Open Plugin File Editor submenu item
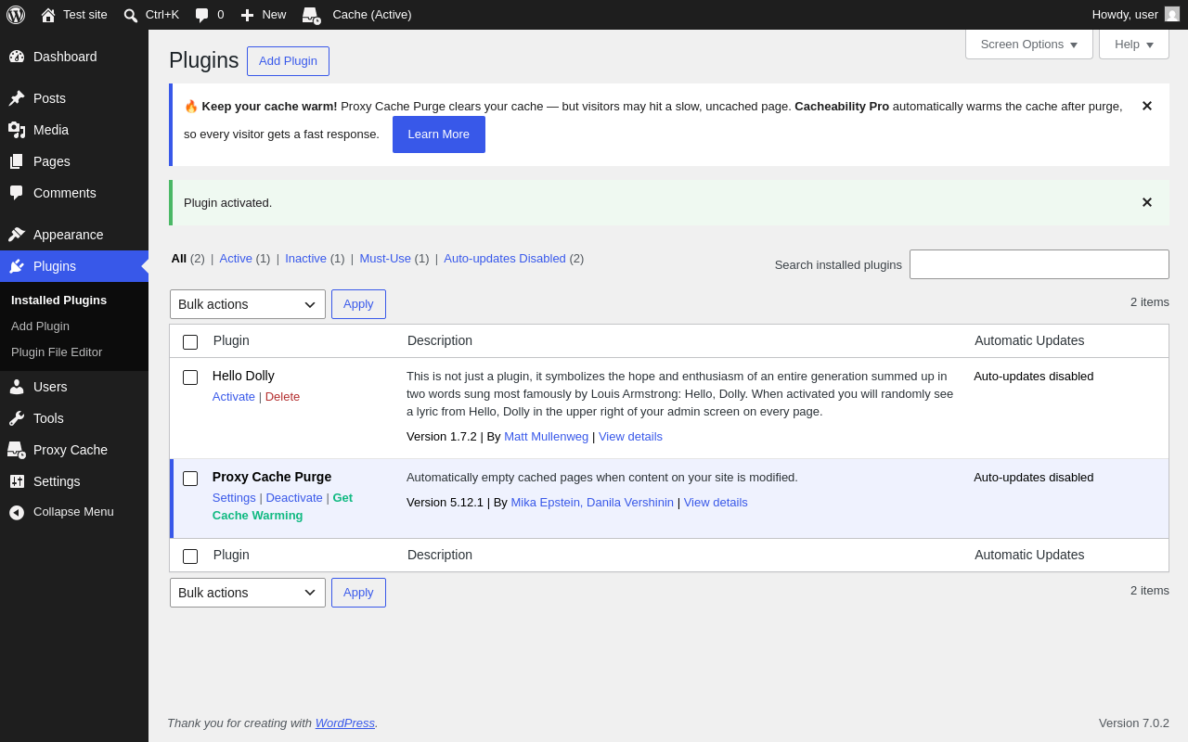 (57, 352)
